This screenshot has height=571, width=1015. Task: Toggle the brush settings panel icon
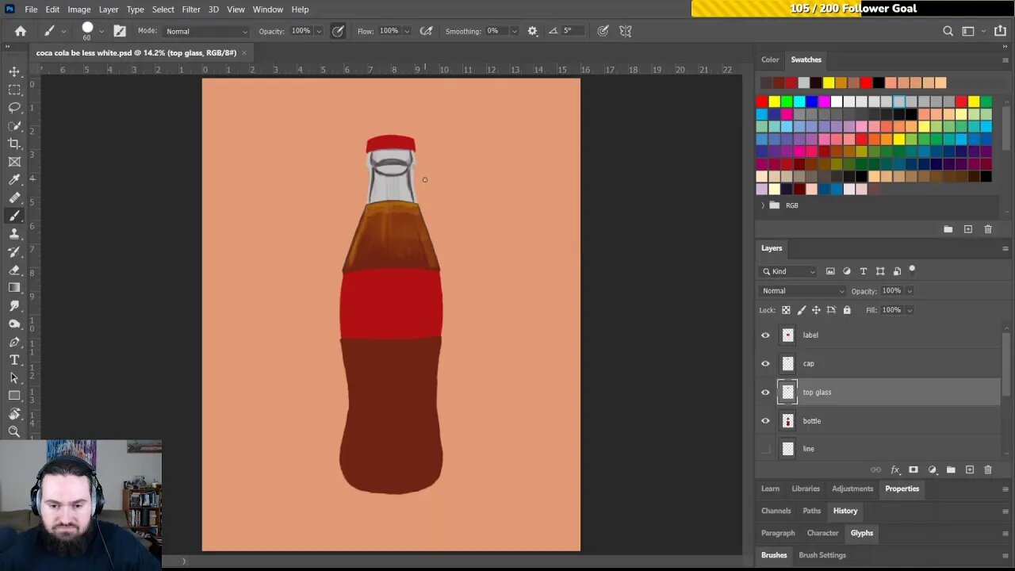(x=120, y=31)
